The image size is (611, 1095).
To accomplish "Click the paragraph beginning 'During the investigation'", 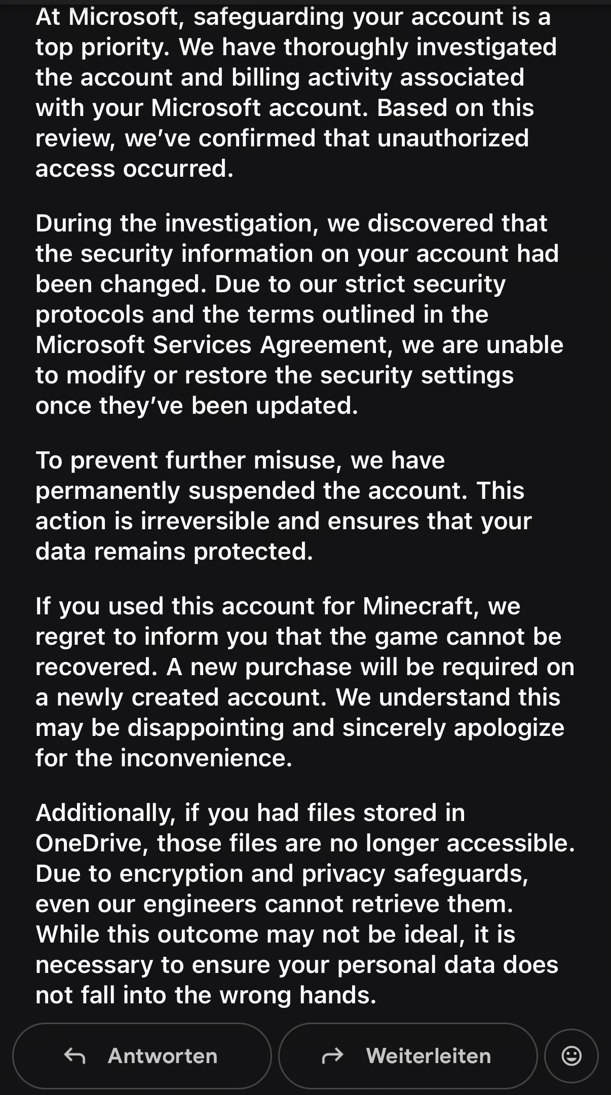I will 299,314.
